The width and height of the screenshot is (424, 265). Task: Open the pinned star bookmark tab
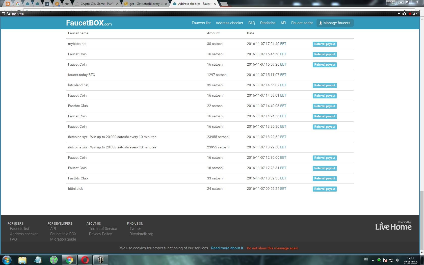pos(67,4)
